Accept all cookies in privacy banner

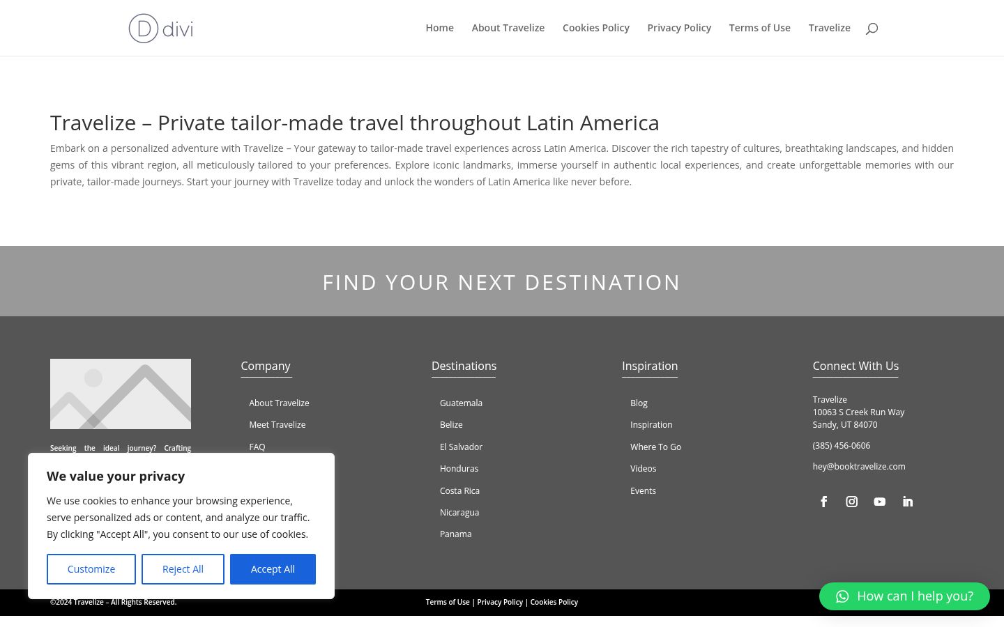273,569
